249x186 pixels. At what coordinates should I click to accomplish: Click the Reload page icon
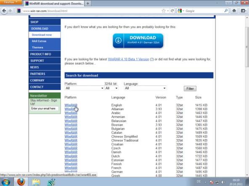click(x=172, y=11)
